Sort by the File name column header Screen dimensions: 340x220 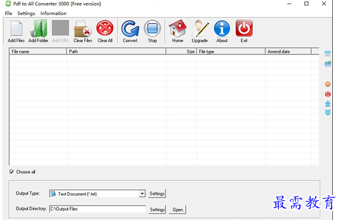37,52
